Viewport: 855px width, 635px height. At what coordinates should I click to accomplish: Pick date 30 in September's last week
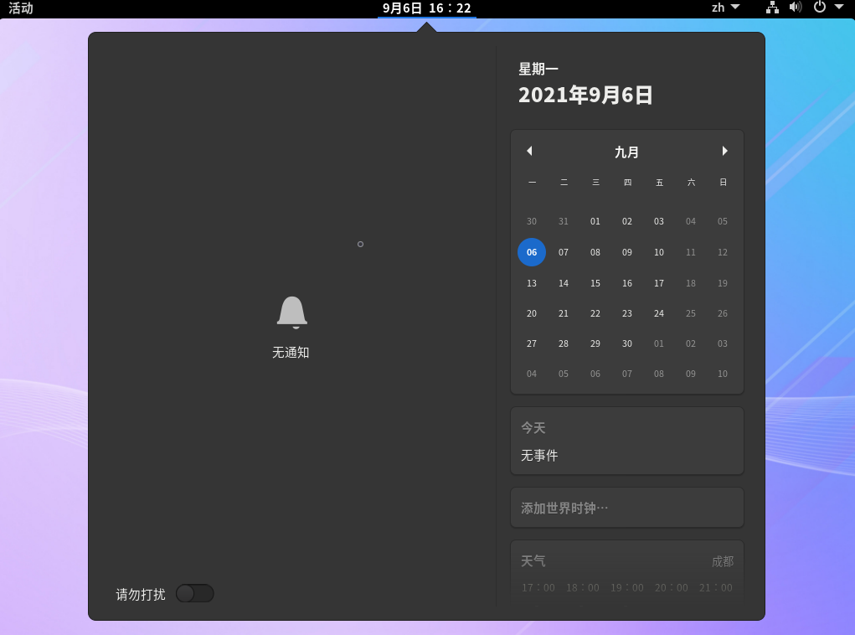point(627,343)
